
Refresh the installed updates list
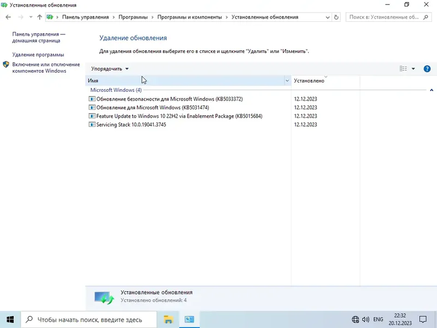(x=336, y=17)
